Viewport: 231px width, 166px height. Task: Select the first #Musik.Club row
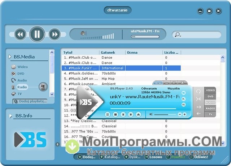tap(121, 58)
